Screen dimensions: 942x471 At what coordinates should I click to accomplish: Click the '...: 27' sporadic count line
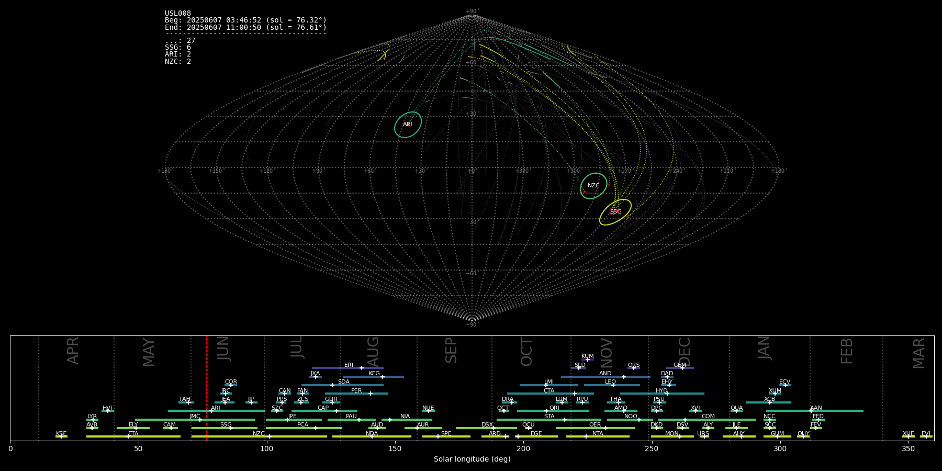coord(180,41)
